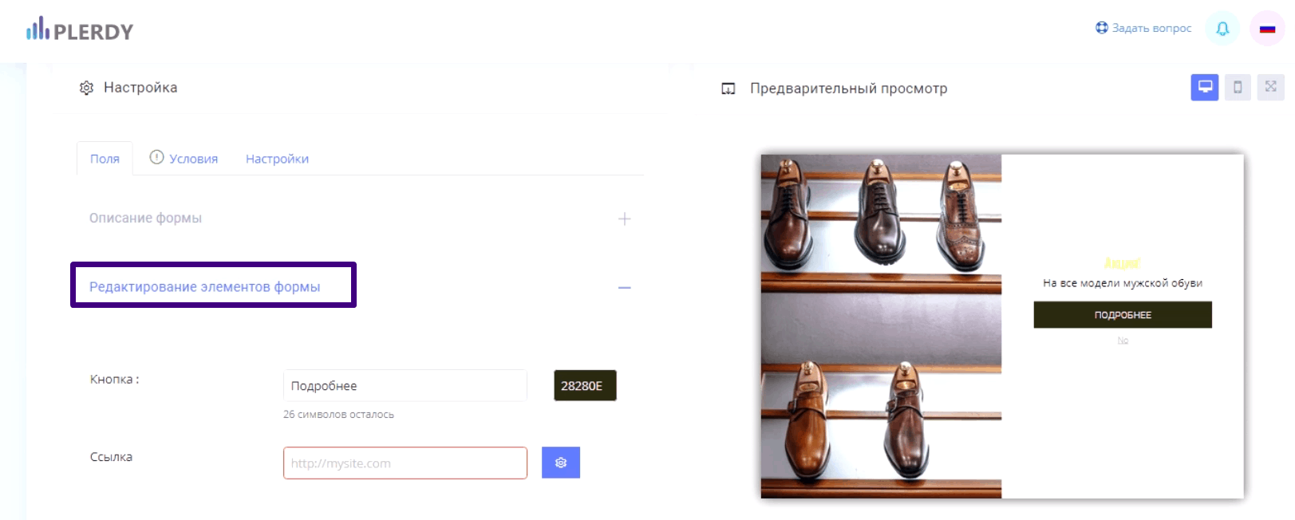This screenshot has height=520, width=1295.
Task: Collapse the Редактирование элементов формы section
Action: (x=624, y=287)
